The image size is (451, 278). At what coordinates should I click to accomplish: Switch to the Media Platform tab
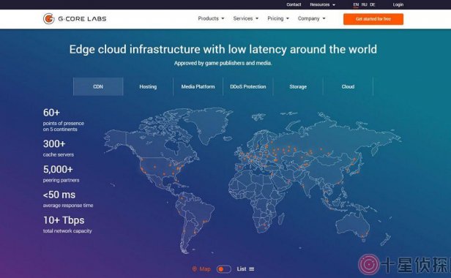pyautogui.click(x=198, y=86)
